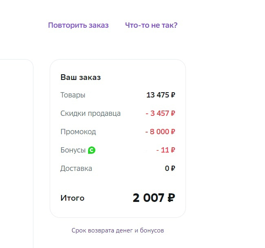
Task: Click the delivery cost 0 ₽
Action: click(x=170, y=168)
